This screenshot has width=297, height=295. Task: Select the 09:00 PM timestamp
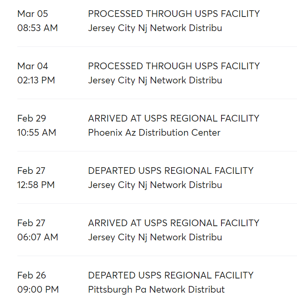38,290
